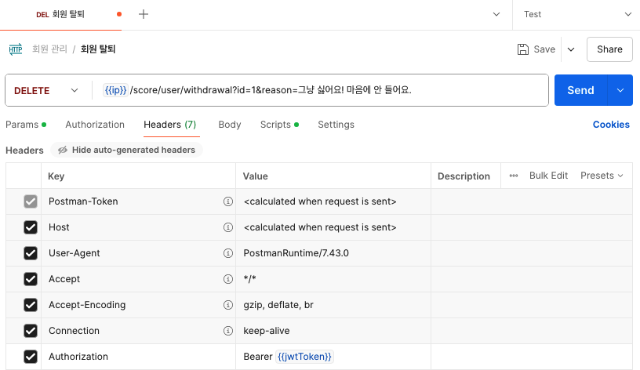Viewport: 640px width, 370px height.
Task: Click info icon beside Accept-Encoding header
Action: [228, 305]
